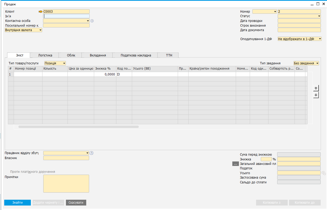Open the Оподаткування 1-ДФ dropdown
Screen dimensions: 327x210
click(x=320, y=39)
